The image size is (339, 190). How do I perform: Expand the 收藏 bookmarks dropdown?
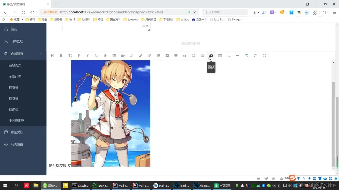(22, 20)
